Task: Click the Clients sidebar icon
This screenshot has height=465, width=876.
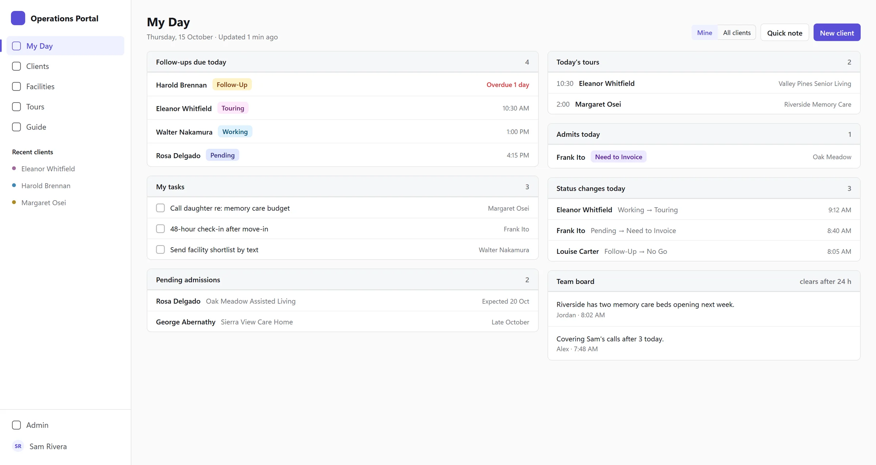Action: (16, 66)
